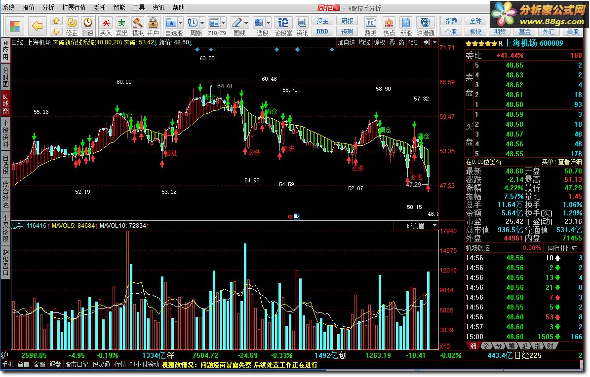
Task: Open the 工具 menu
Action: [x=139, y=7]
